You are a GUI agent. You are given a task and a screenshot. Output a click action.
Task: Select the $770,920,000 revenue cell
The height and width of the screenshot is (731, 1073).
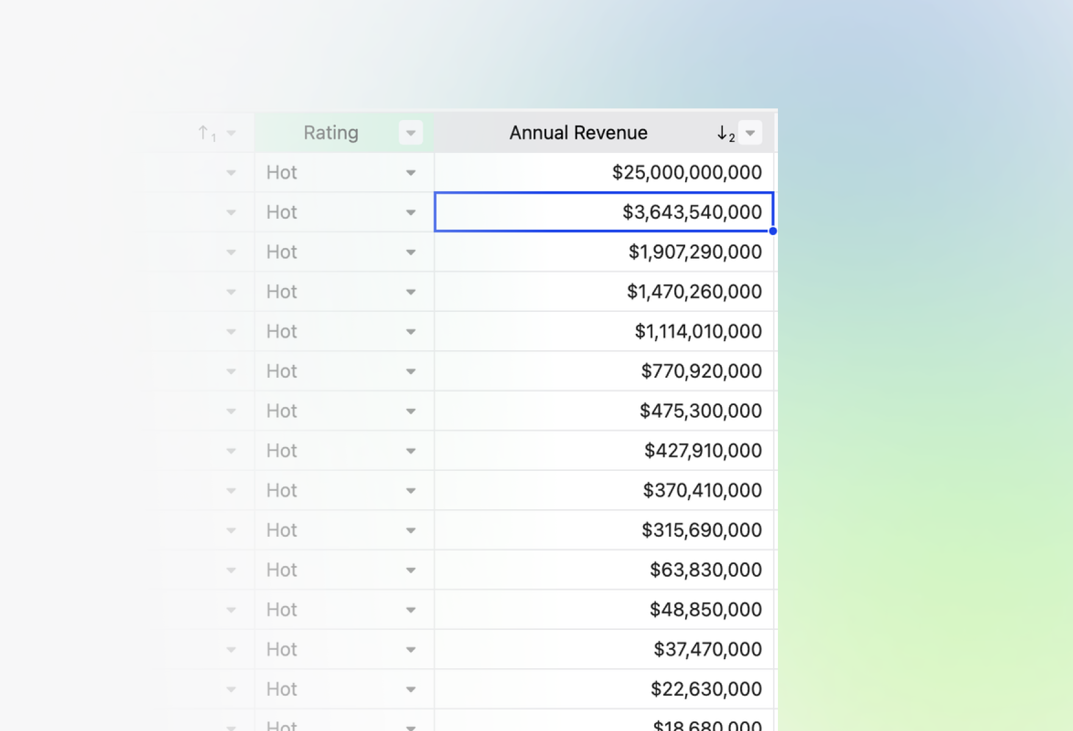pos(604,371)
